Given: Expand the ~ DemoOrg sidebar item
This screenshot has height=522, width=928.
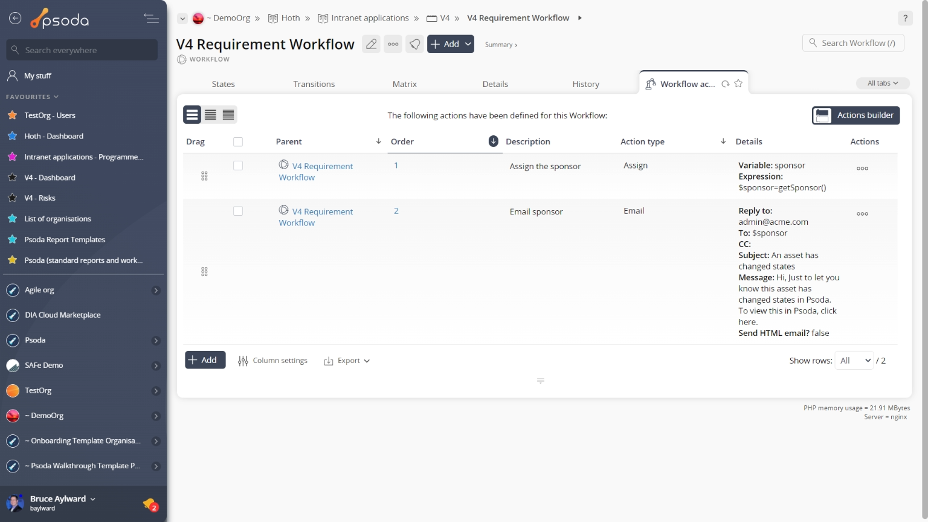Looking at the screenshot, I should click(156, 416).
